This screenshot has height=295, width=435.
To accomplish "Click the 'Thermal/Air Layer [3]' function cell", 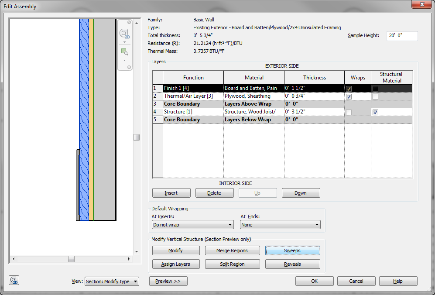I will [193, 96].
